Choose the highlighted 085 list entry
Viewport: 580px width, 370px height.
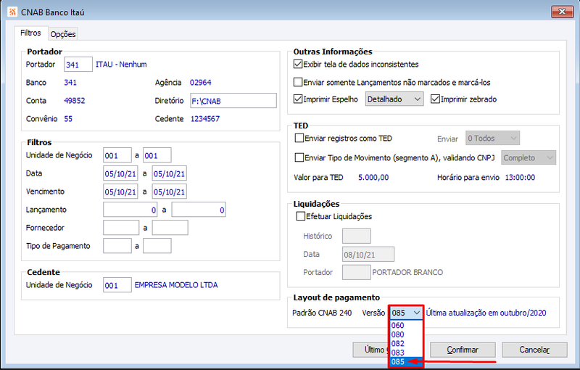pos(406,361)
